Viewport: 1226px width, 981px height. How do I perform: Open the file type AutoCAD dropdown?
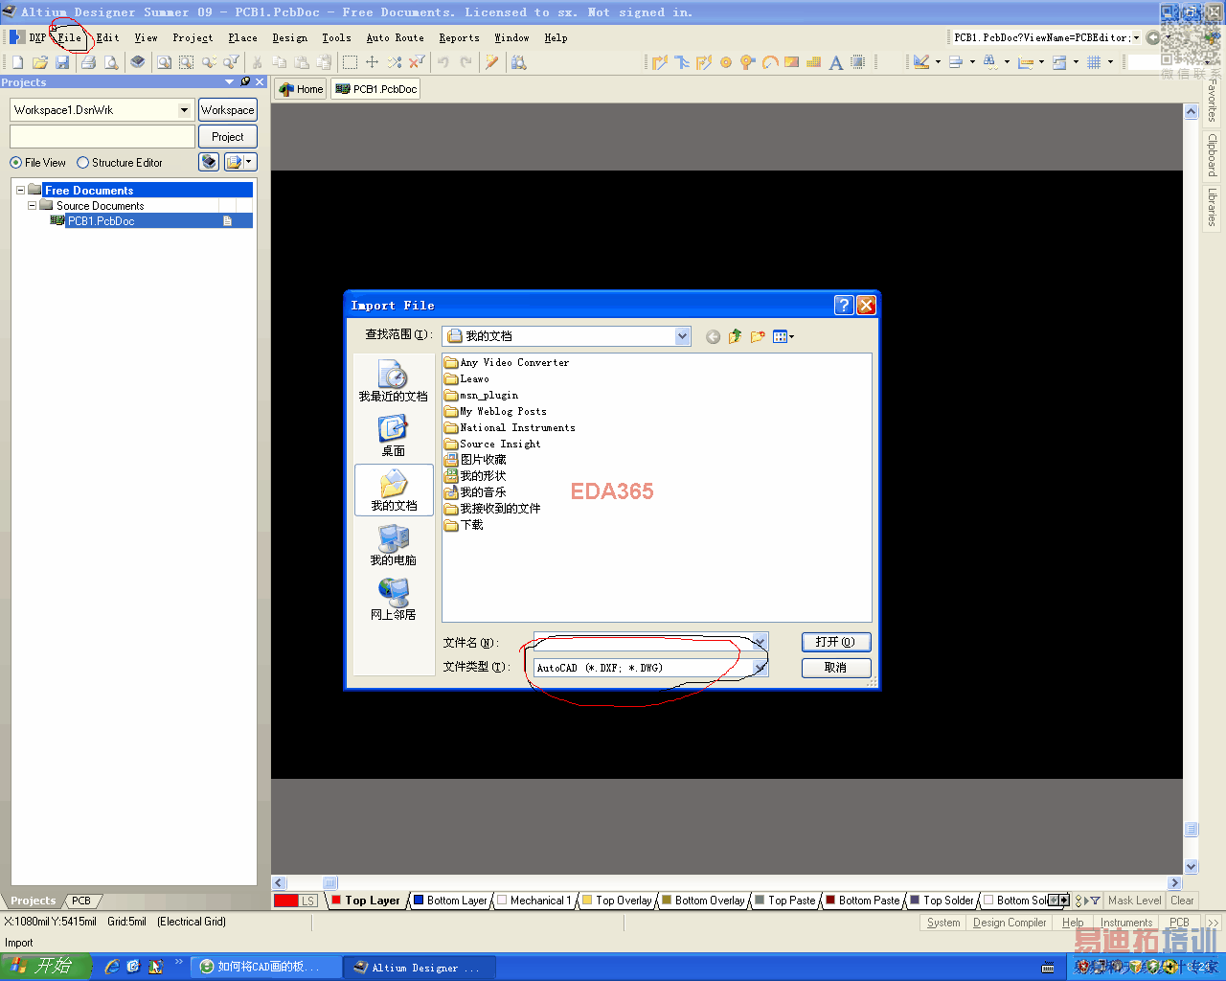click(x=760, y=668)
